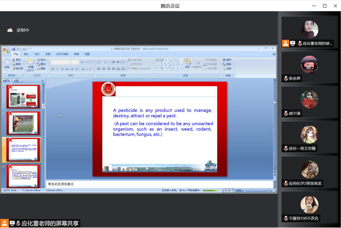Select slide 8 thumbnail in slide panel

click(x=24, y=123)
